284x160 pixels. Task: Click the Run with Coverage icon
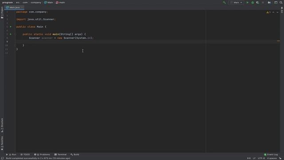257,3
